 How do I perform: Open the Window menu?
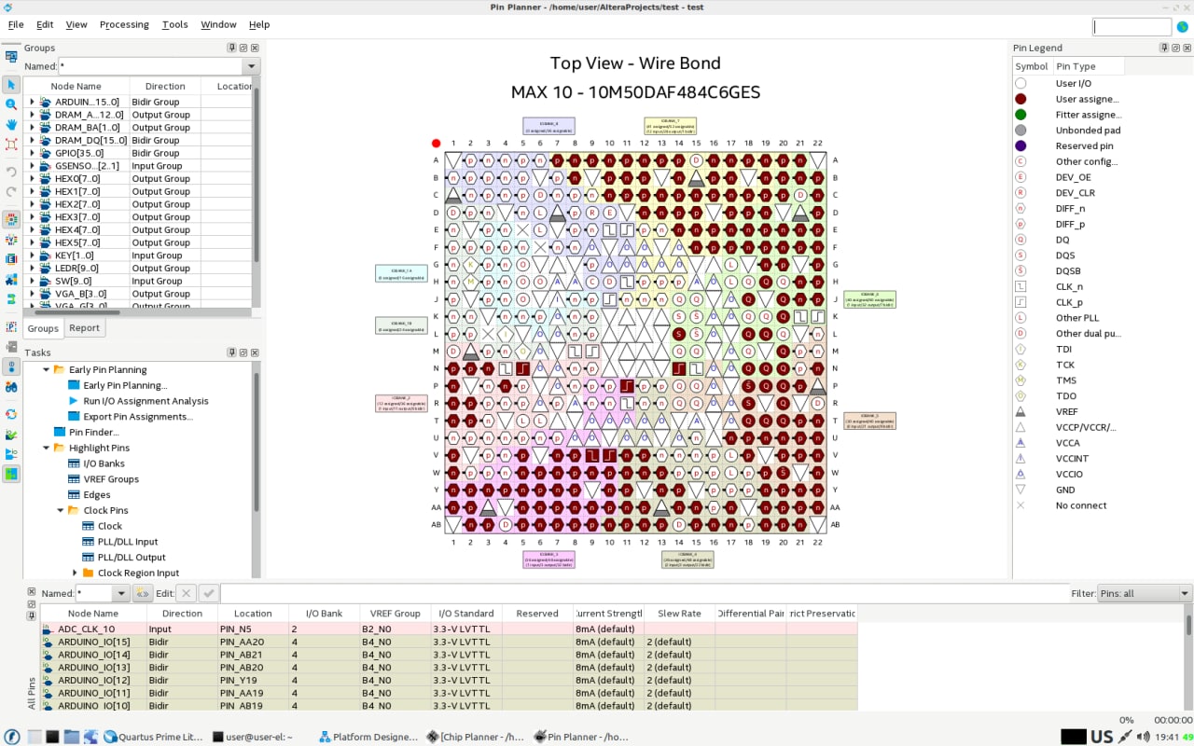(x=218, y=24)
